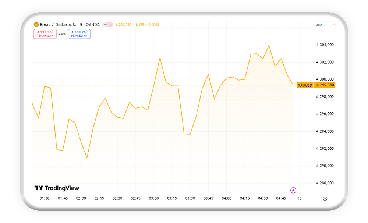Click the red PENJUALAN sell button

coord(45,34)
